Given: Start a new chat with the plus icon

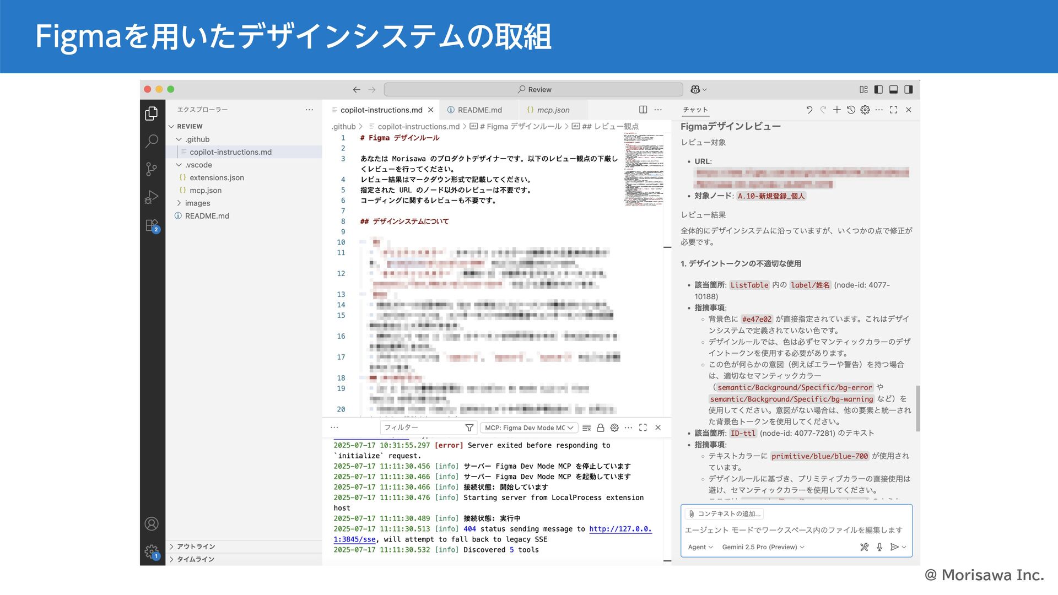Looking at the screenshot, I should pos(836,110).
